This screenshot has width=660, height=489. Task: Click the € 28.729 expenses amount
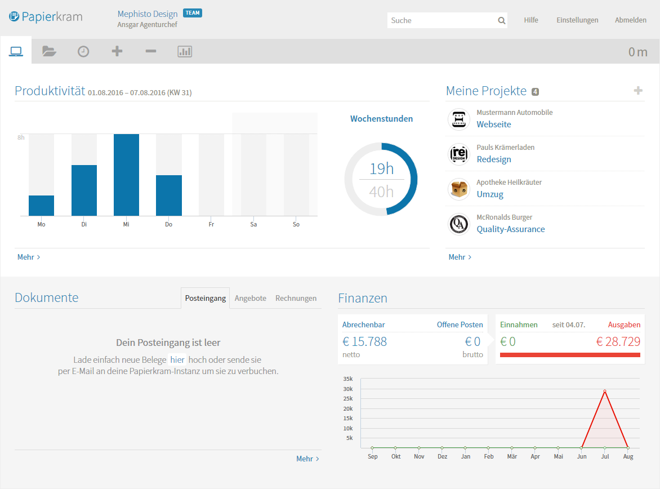618,341
